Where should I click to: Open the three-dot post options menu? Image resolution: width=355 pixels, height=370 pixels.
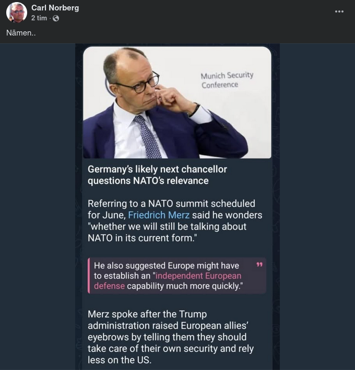(x=339, y=11)
